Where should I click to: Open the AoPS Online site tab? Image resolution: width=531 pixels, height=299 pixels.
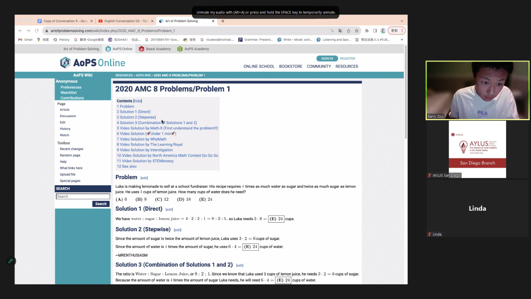119,49
